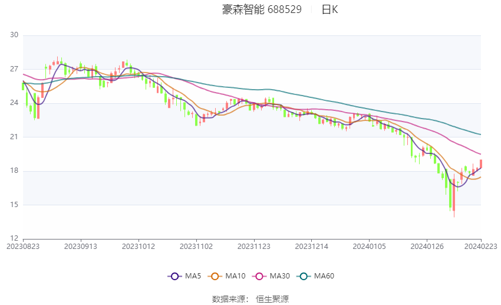The height and width of the screenshot is (305, 501).
Task: Click x-axis date label 20230823
Action: click(23, 247)
